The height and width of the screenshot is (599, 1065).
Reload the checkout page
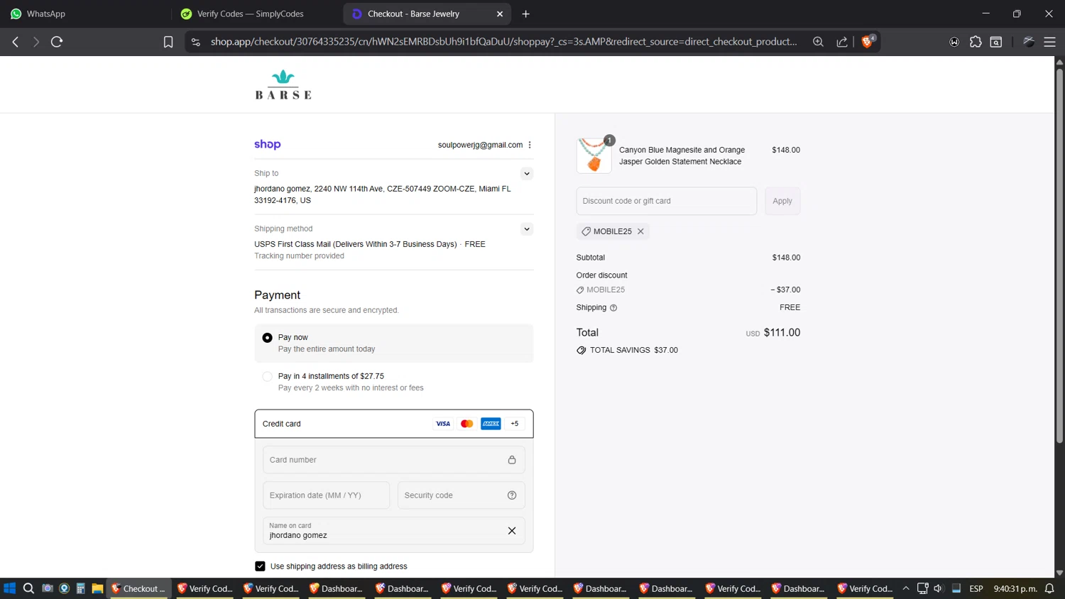(57, 42)
